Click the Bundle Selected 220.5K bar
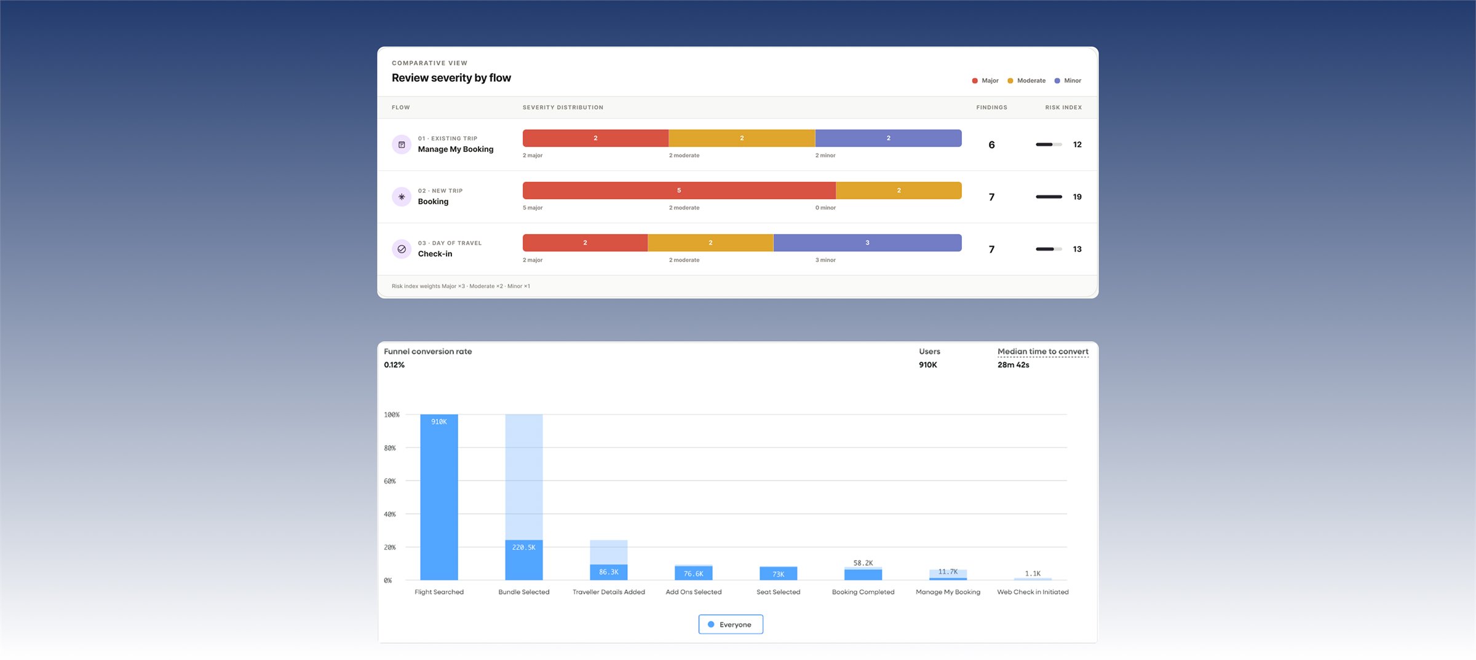Screen dimensions: 1476x660 [524, 560]
